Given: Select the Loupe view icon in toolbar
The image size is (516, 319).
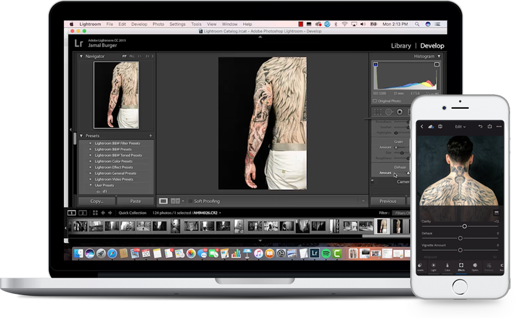Looking at the screenshot, I should coord(163,201).
